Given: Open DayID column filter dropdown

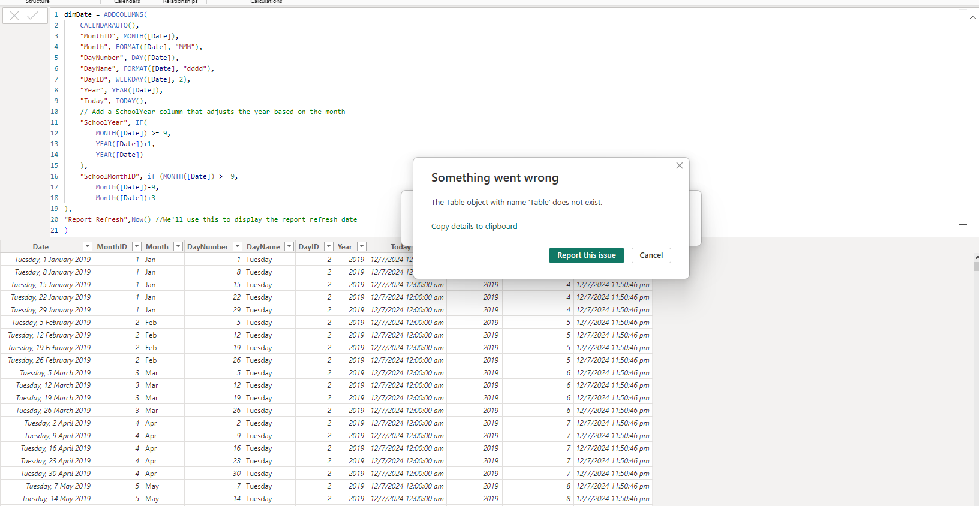Looking at the screenshot, I should 329,246.
